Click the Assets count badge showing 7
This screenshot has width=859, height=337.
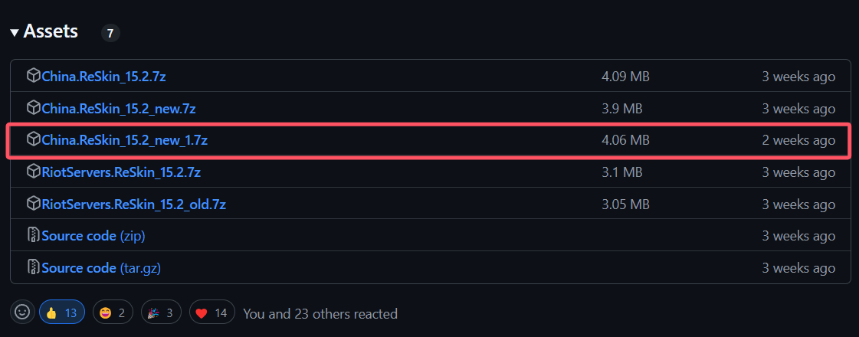[x=110, y=34]
